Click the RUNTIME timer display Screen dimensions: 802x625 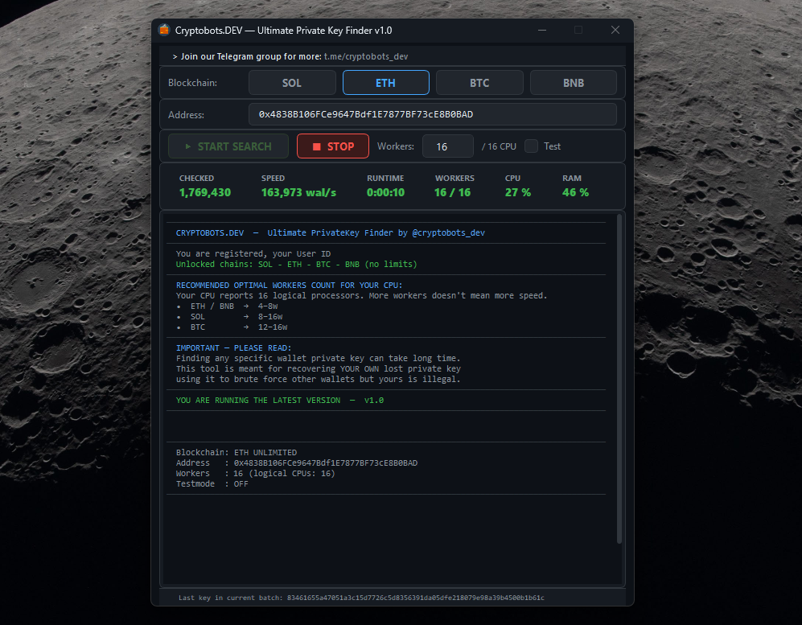385,193
